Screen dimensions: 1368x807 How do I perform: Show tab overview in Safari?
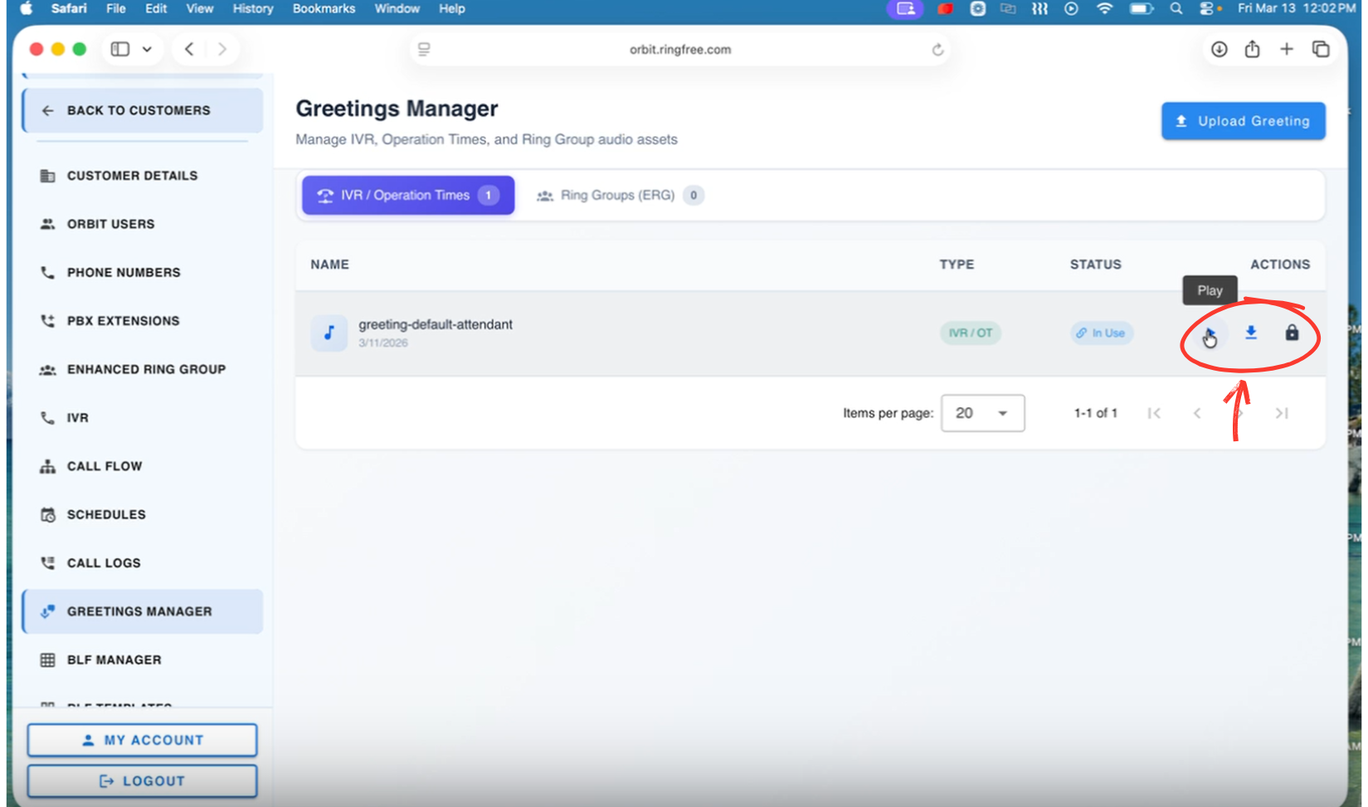coord(1321,50)
